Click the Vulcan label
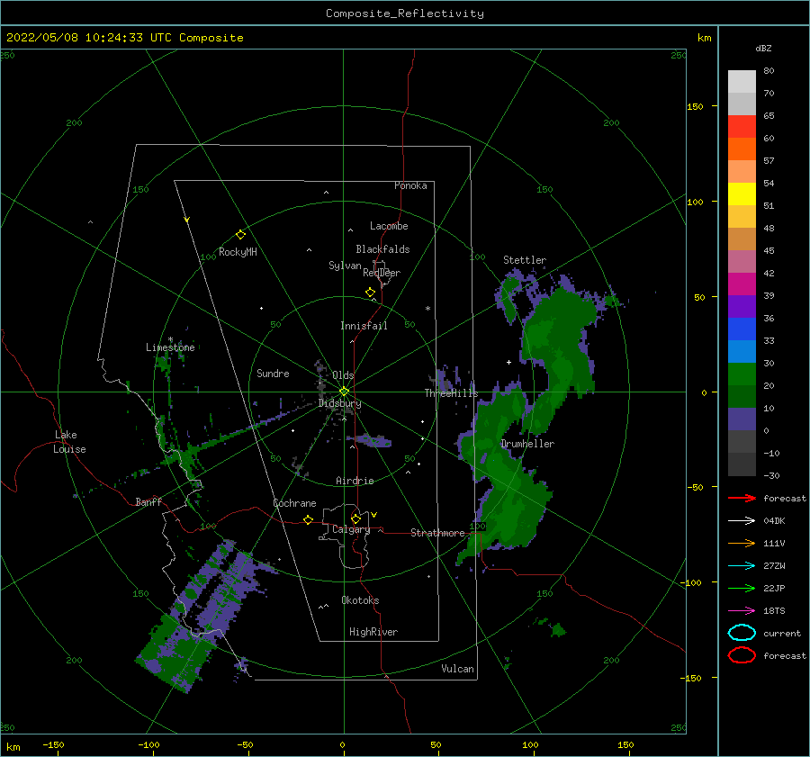The image size is (810, 757). coord(457,669)
